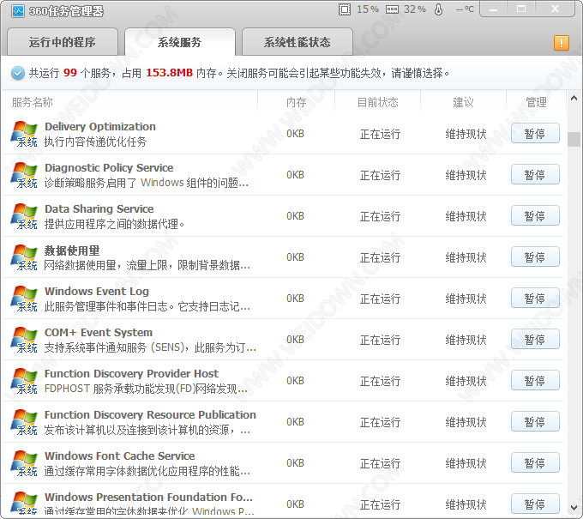Click the COM+ Event System service icon
The height and width of the screenshot is (519, 583).
24,340
